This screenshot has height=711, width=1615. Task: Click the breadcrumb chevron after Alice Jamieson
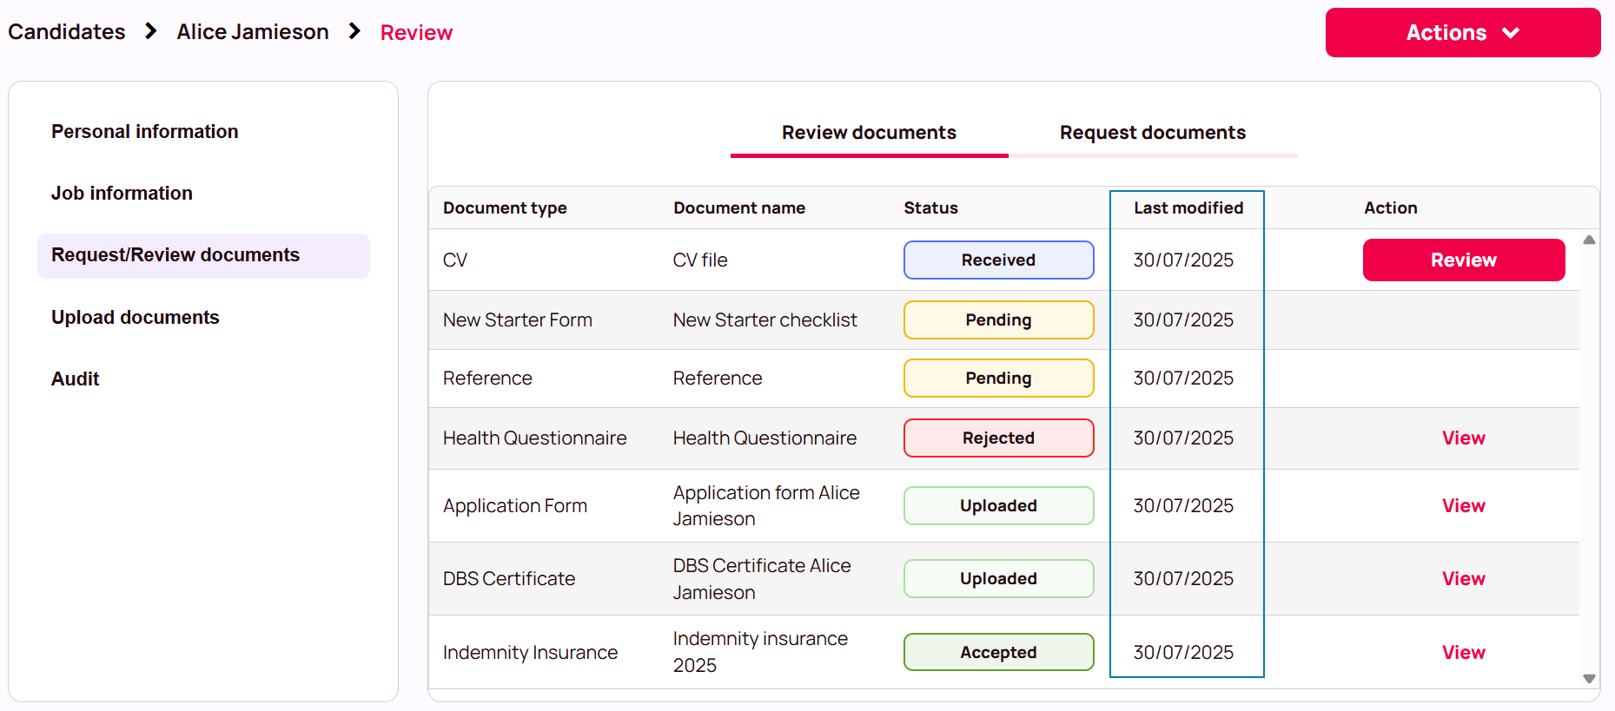tap(354, 31)
